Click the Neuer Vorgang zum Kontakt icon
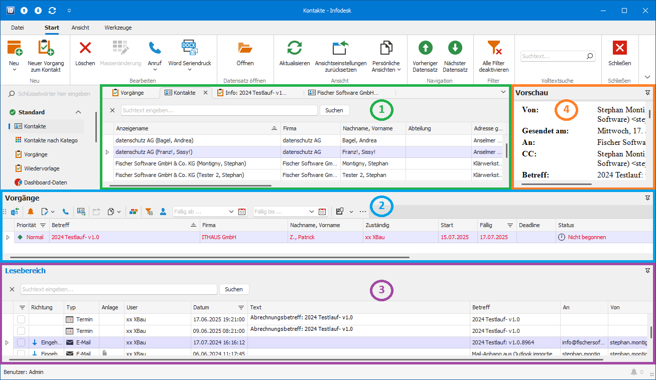This screenshot has height=380, width=656. pyautogui.click(x=46, y=48)
